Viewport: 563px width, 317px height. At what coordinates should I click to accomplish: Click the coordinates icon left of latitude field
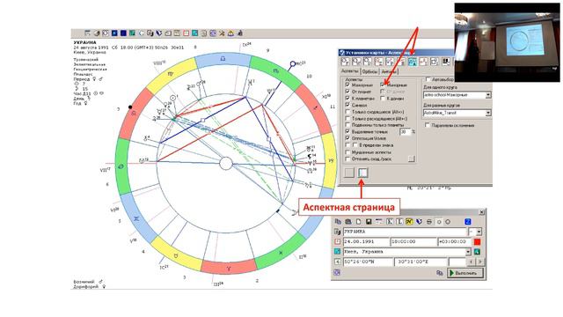point(338,262)
